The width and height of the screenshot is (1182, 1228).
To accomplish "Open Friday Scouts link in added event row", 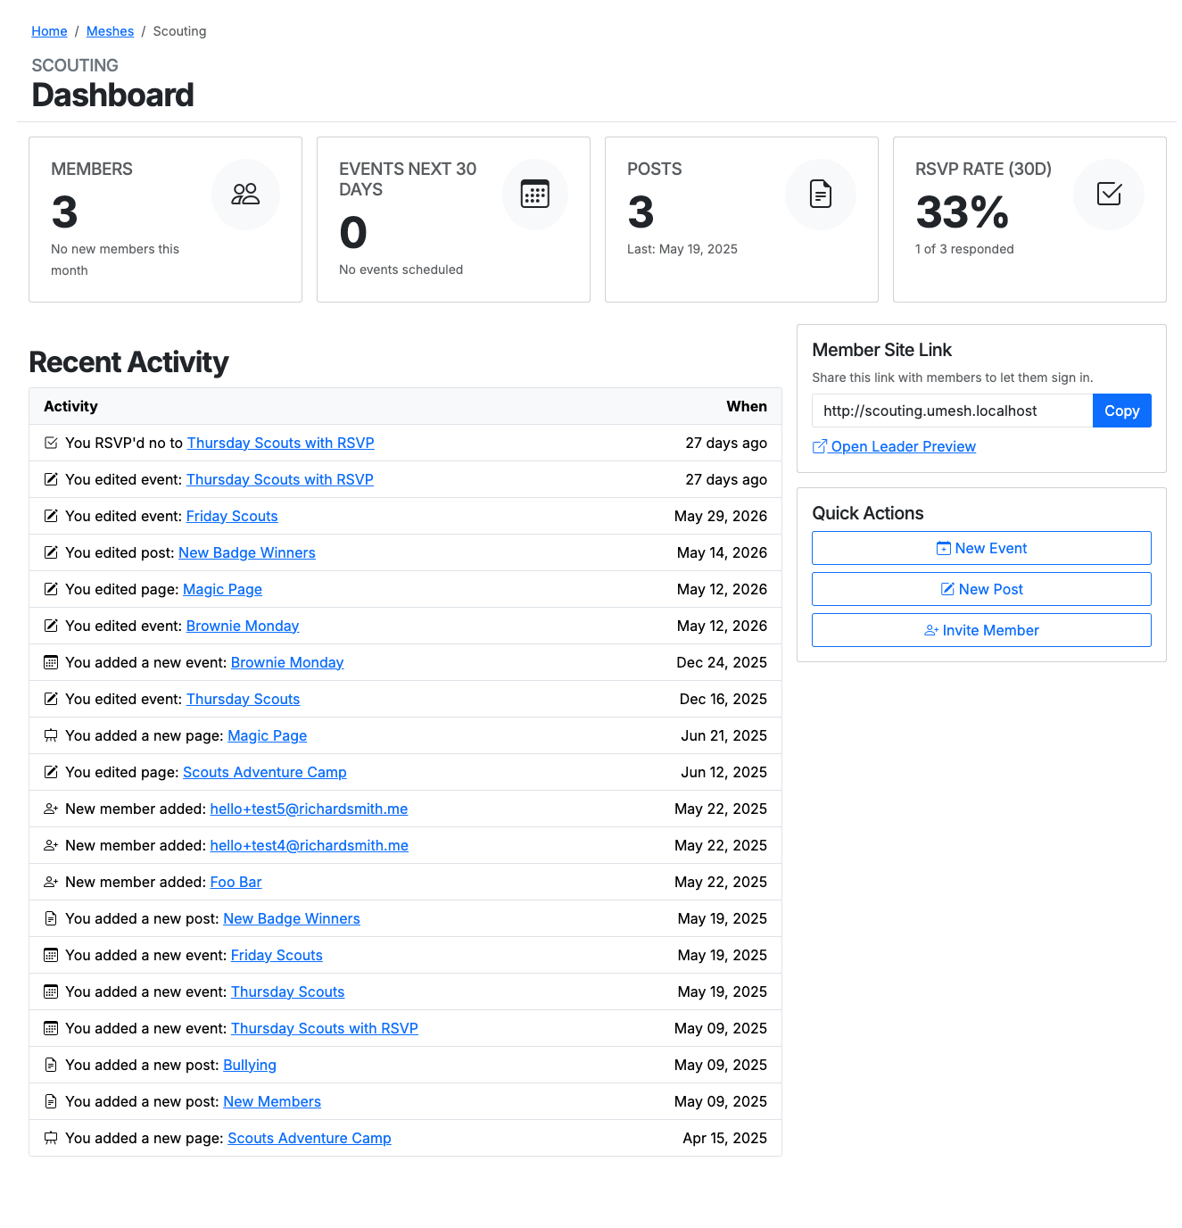I will [277, 955].
